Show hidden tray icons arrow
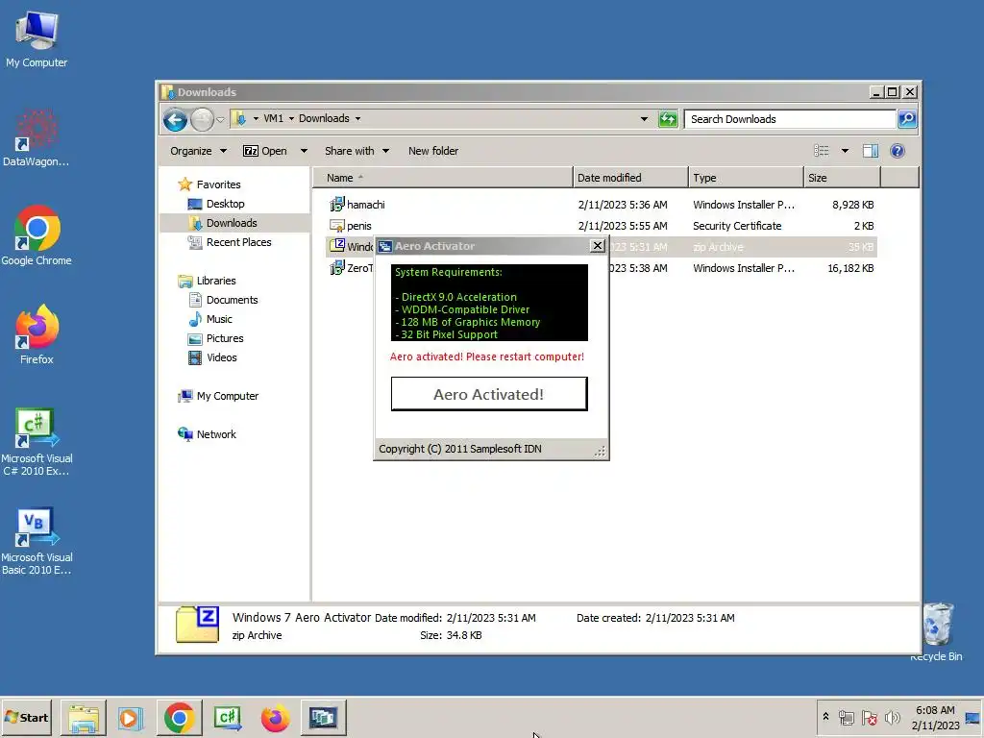The image size is (984, 738). (825, 717)
